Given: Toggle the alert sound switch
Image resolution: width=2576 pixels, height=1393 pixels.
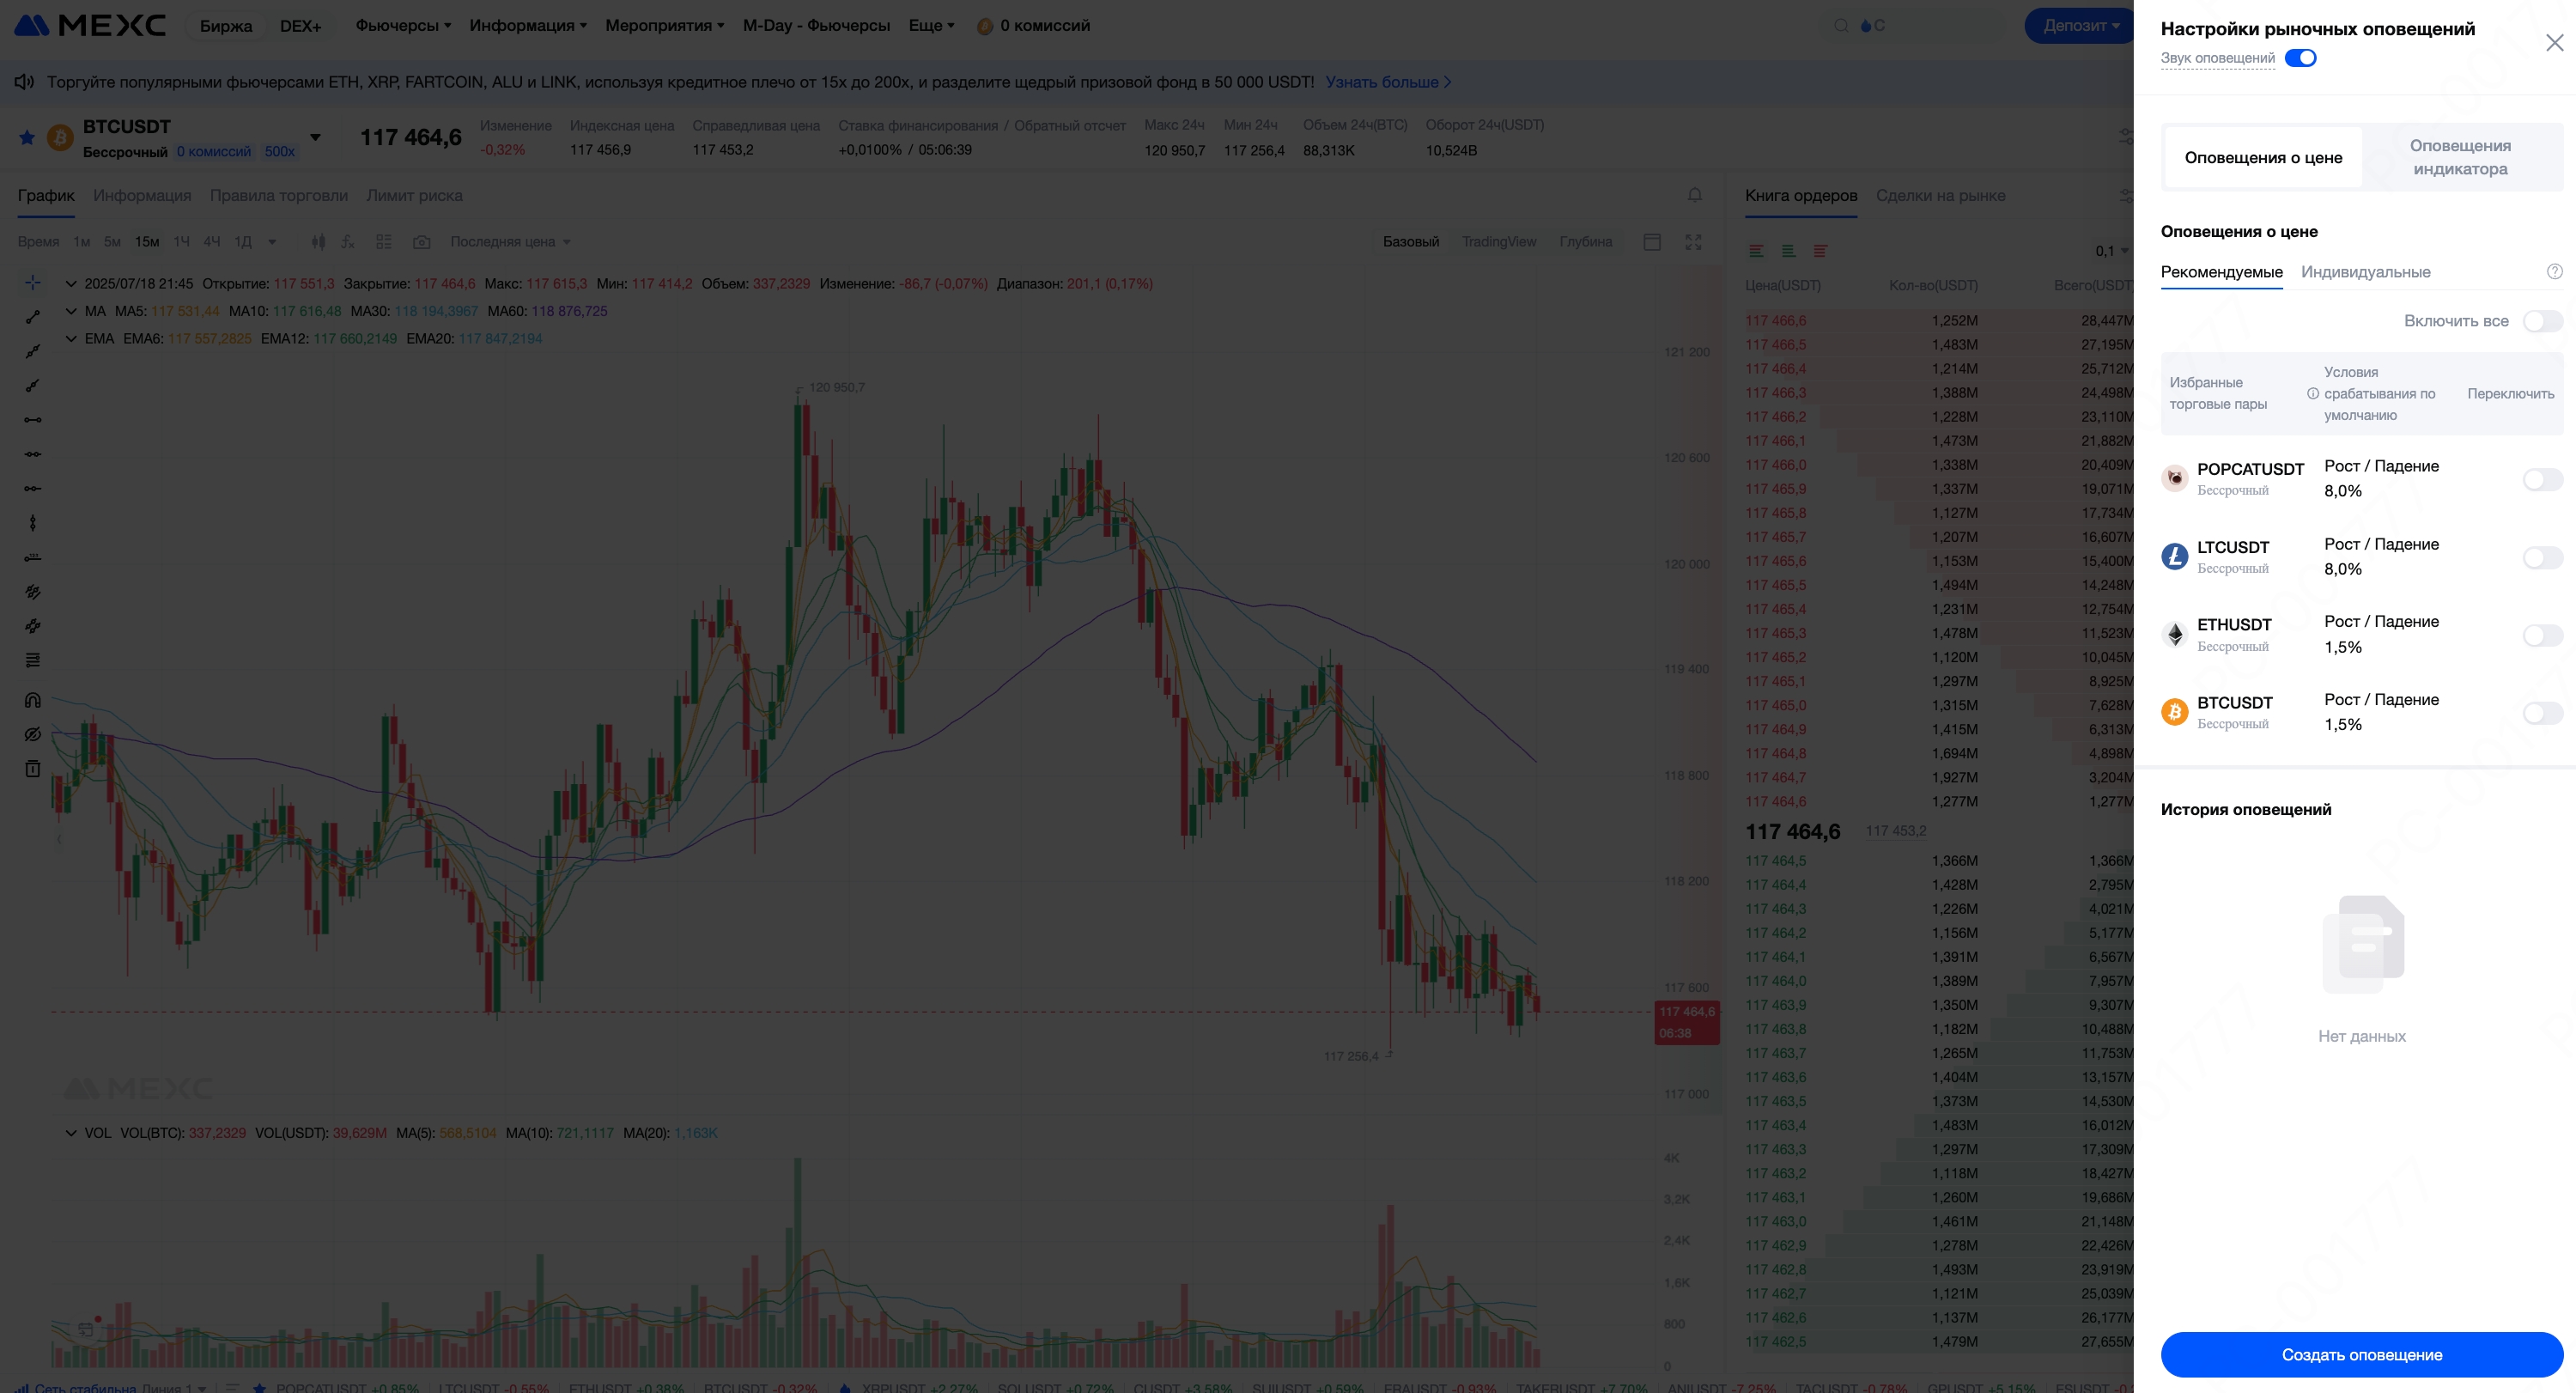Looking at the screenshot, I should [x=2300, y=58].
